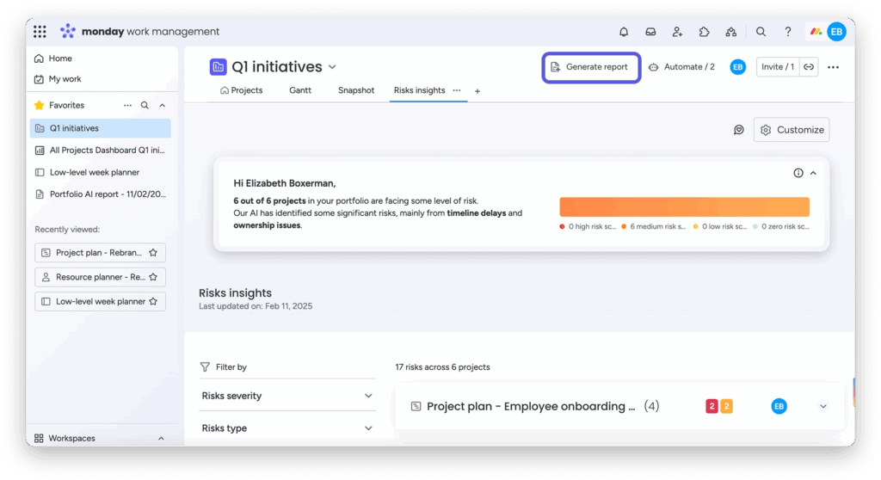The width and height of the screenshot is (881, 480).
Task: Star the Resource planner recent item
Action: (x=153, y=277)
